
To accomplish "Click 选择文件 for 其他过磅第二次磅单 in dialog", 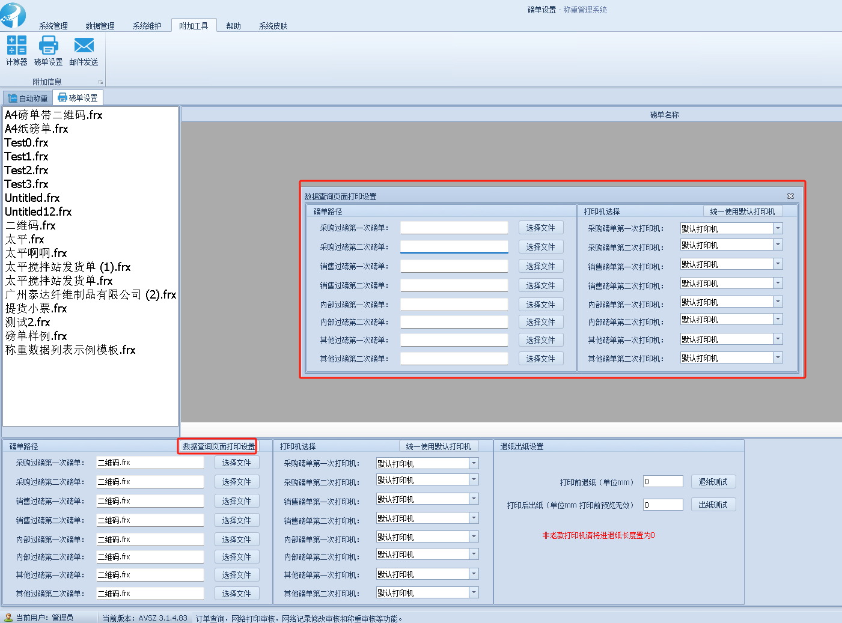I will coord(541,359).
